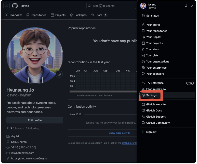197x164 pixels.
Task: Click the small avatar in user menu header
Action: click(143, 6)
